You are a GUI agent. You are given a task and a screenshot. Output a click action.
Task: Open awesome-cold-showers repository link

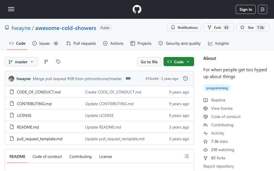(x=66, y=28)
